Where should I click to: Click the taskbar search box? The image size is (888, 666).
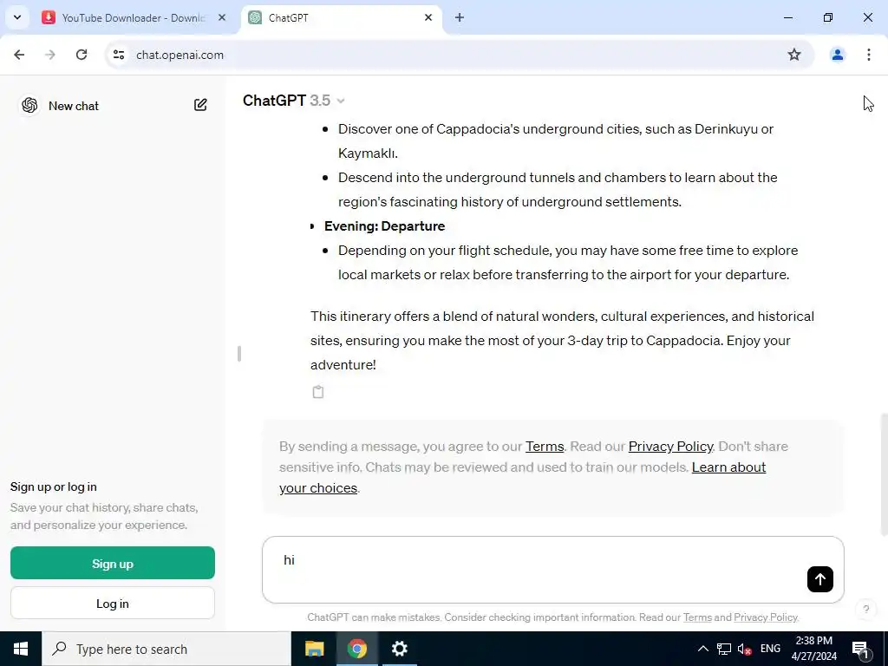(166, 649)
